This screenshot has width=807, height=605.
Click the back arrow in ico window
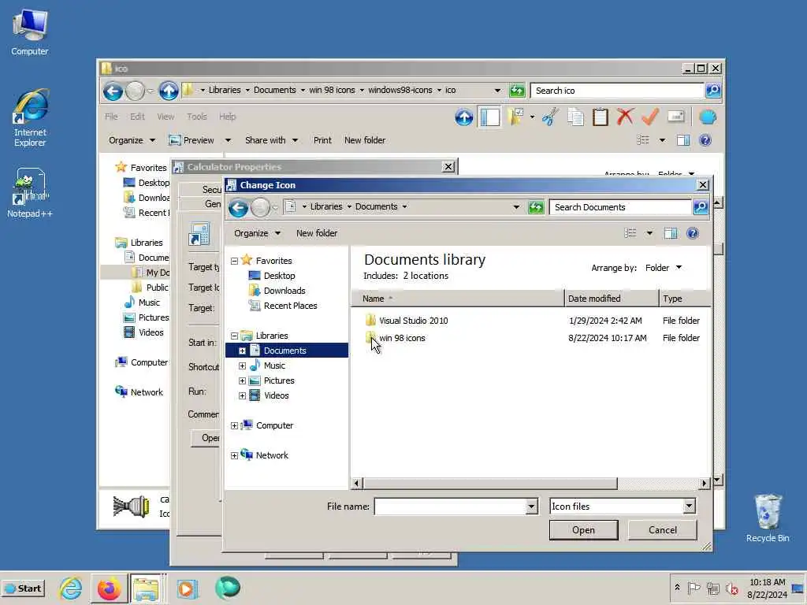point(113,91)
